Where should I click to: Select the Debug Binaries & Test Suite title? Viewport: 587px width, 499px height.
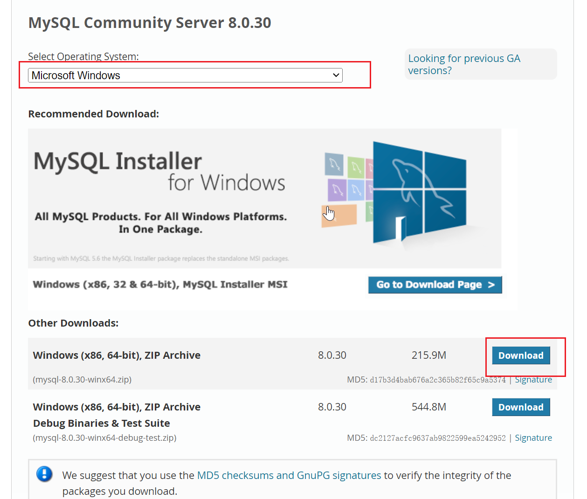(102, 424)
